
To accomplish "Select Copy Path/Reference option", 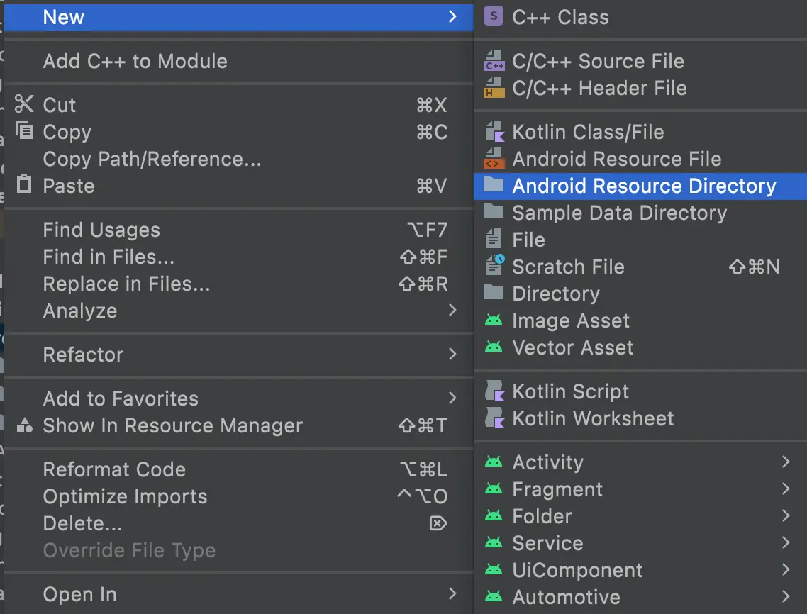I will click(x=152, y=160).
